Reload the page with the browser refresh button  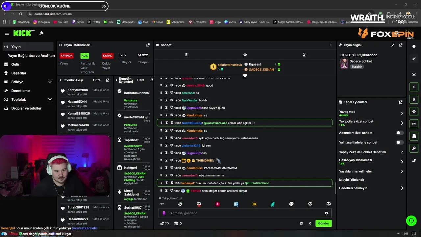21,14
